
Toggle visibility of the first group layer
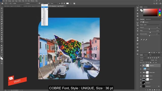141,73
